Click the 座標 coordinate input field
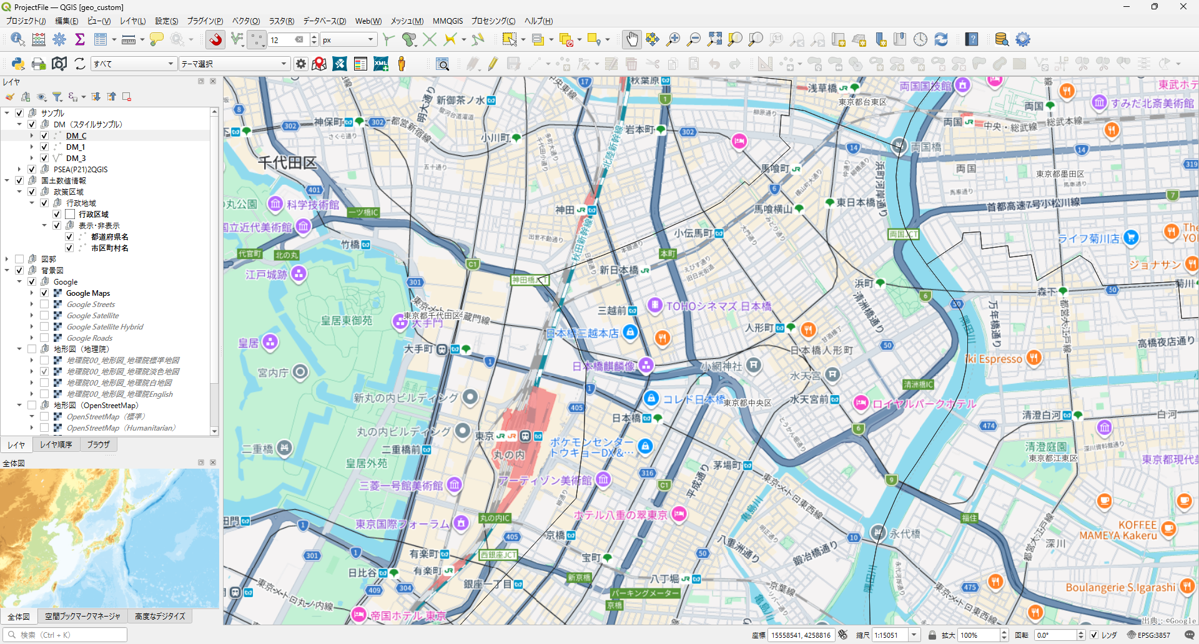The width and height of the screenshot is (1199, 644). tap(801, 635)
